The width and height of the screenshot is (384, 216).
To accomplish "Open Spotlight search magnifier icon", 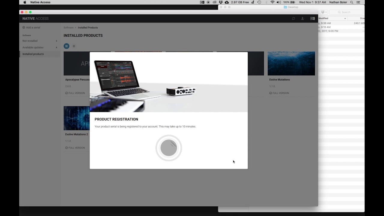I will (x=352, y=2).
